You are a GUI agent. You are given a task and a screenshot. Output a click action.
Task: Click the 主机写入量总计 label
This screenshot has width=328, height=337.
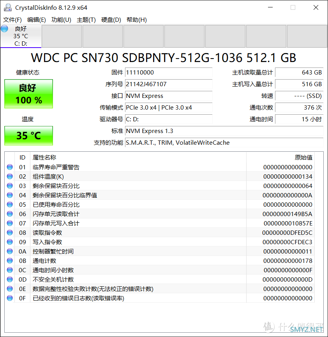tap(252, 84)
